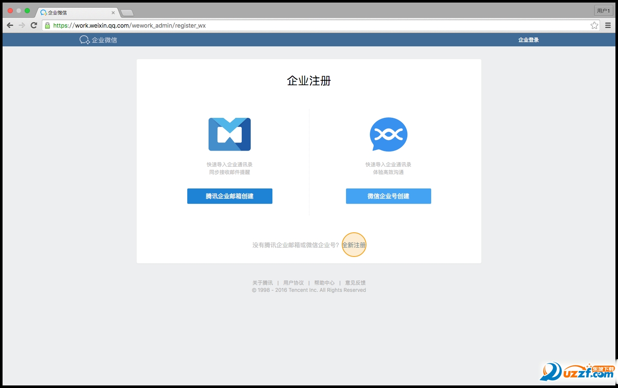Bookmark this page with the star icon
This screenshot has height=388, width=618.
[595, 26]
